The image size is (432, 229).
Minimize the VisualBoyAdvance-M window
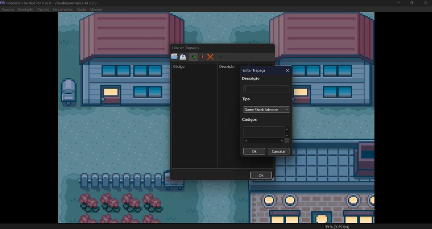(x=398, y=3)
